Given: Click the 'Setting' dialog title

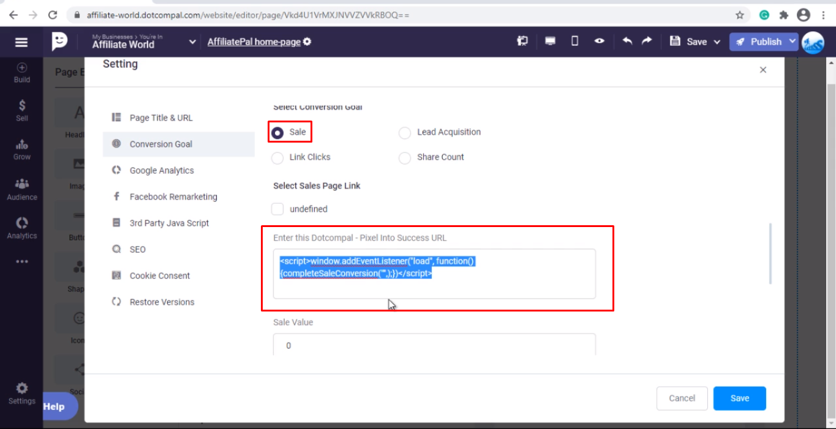Looking at the screenshot, I should click(120, 64).
